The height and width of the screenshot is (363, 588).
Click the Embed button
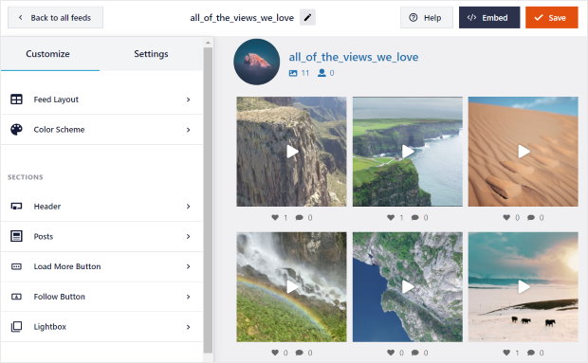489,18
